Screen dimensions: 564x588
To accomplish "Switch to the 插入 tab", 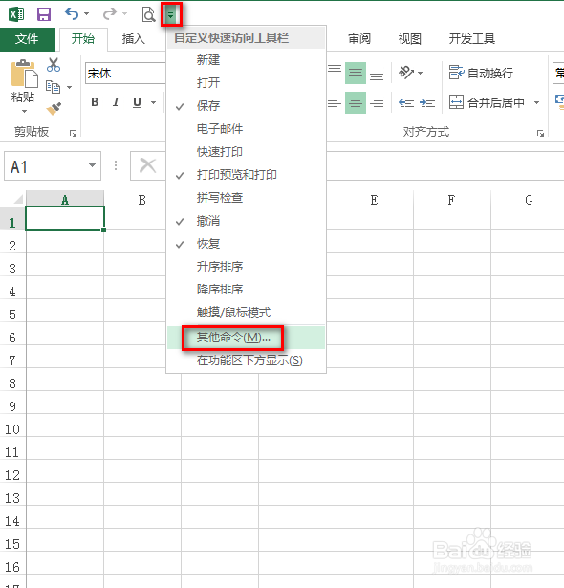I will (133, 39).
